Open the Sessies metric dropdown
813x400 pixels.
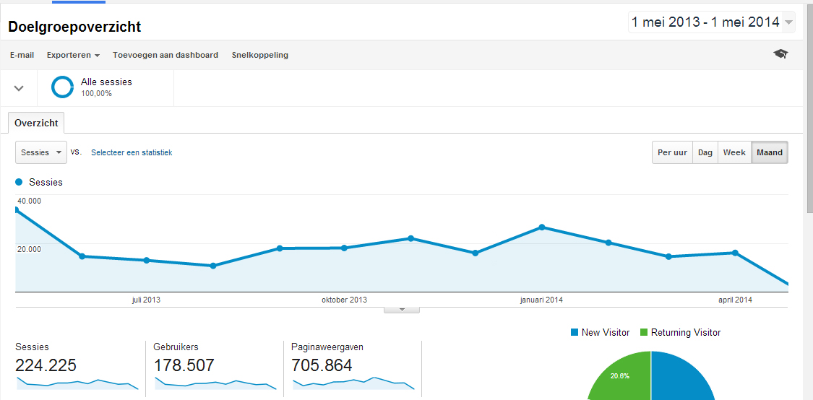tap(41, 152)
